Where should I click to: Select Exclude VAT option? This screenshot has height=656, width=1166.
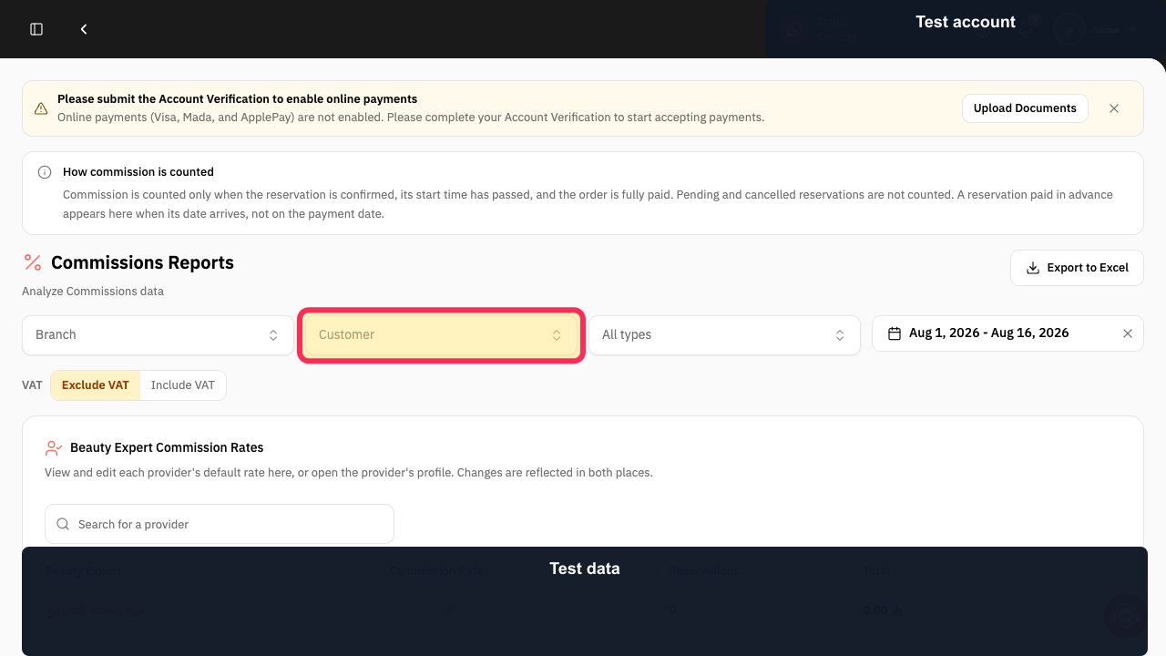pos(96,385)
